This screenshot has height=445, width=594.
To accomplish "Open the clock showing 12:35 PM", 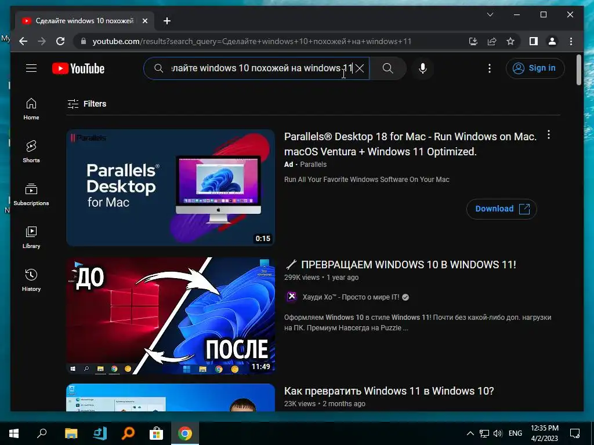I will (x=544, y=433).
